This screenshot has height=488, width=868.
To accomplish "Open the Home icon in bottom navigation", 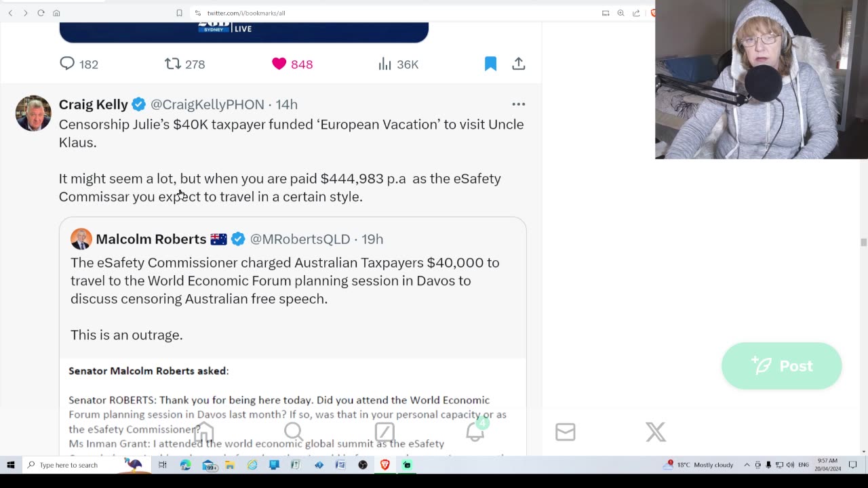I will click(x=203, y=432).
